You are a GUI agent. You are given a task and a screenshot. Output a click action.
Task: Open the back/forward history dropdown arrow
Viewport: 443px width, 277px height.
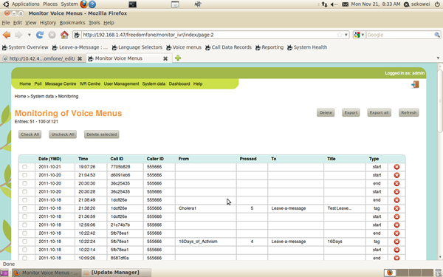[29, 35]
